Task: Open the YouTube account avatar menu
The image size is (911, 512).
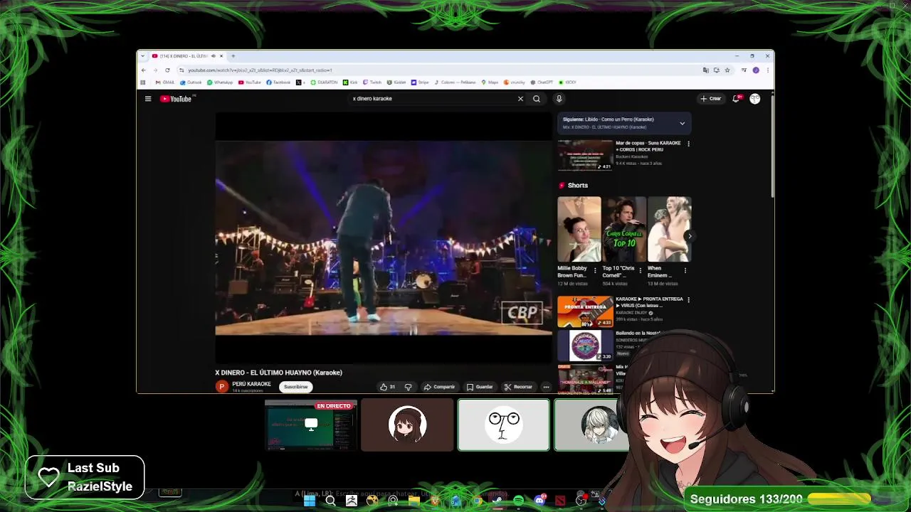Action: pyautogui.click(x=754, y=99)
